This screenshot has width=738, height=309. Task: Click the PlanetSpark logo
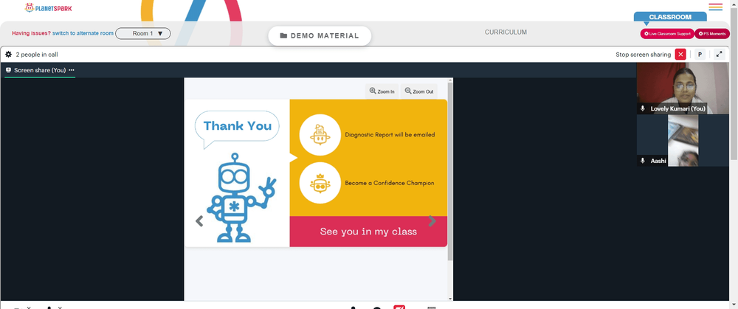(x=49, y=8)
